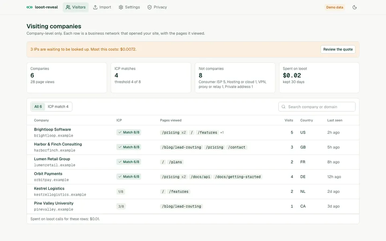Click the Company column header
Viewport: 386px width, 241px height.
click(41, 120)
